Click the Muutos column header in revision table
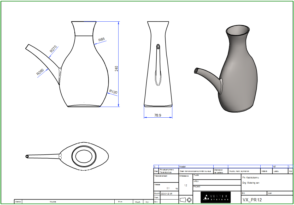The image size is (294, 205). 53,202
